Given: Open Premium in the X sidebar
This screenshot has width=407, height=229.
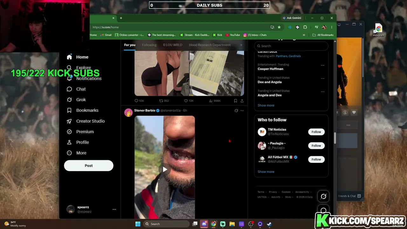Looking at the screenshot, I should click(80, 132).
